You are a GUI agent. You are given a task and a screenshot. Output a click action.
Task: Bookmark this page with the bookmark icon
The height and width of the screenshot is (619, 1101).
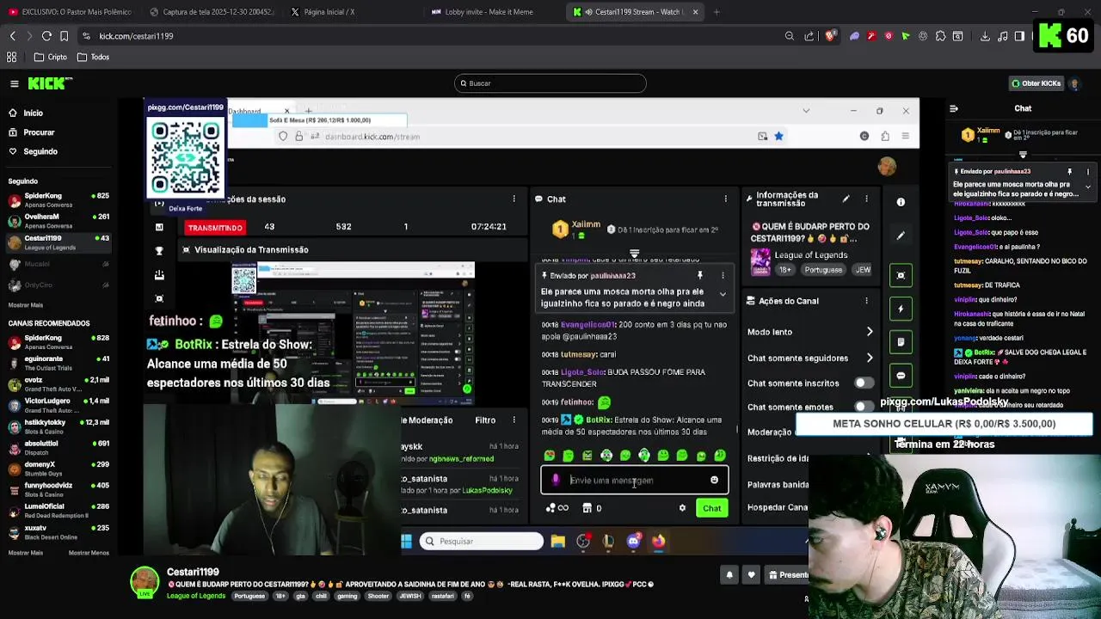tap(64, 36)
